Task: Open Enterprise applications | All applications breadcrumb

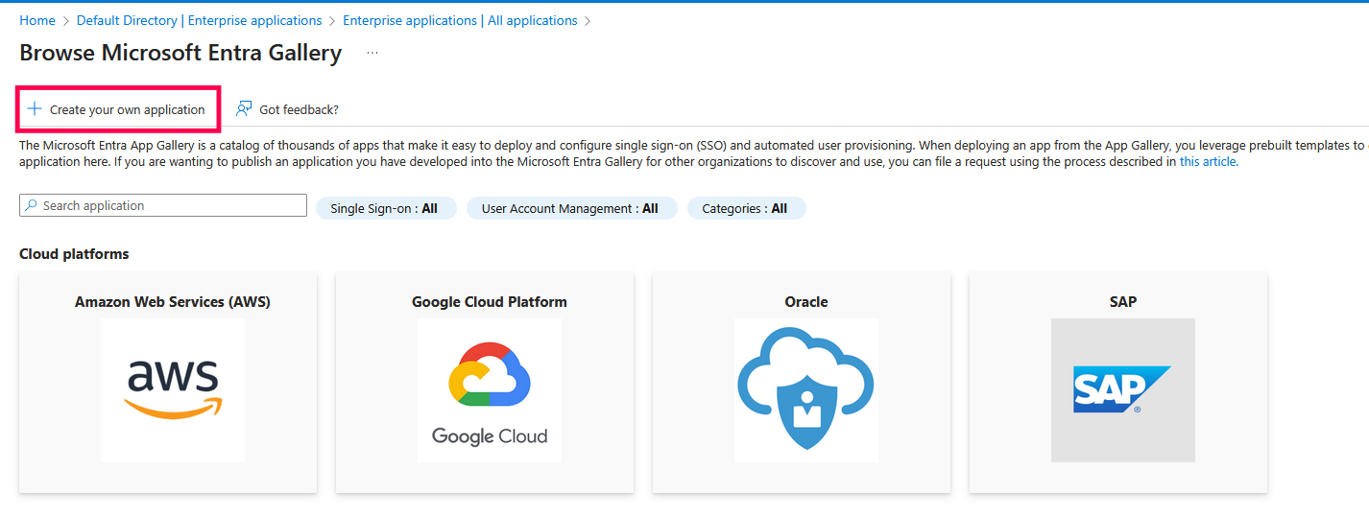Action: tap(460, 20)
